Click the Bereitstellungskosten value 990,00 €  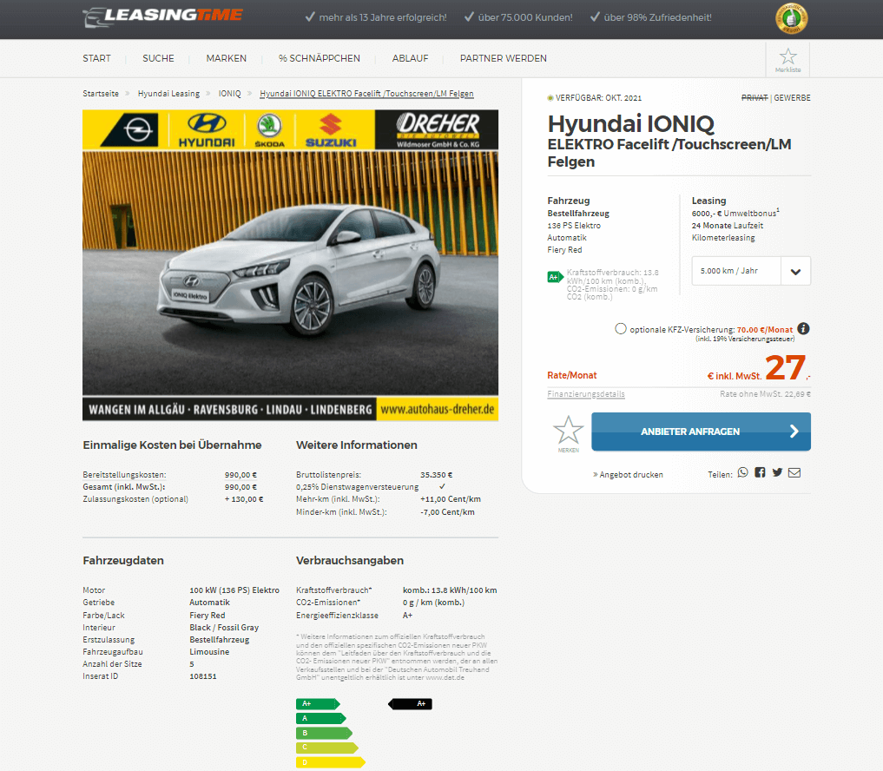(x=241, y=475)
